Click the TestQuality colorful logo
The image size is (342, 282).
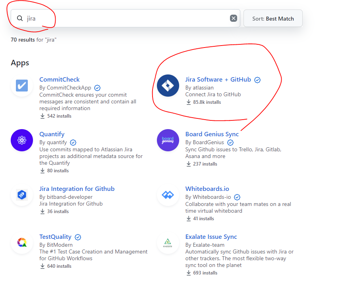(22, 243)
